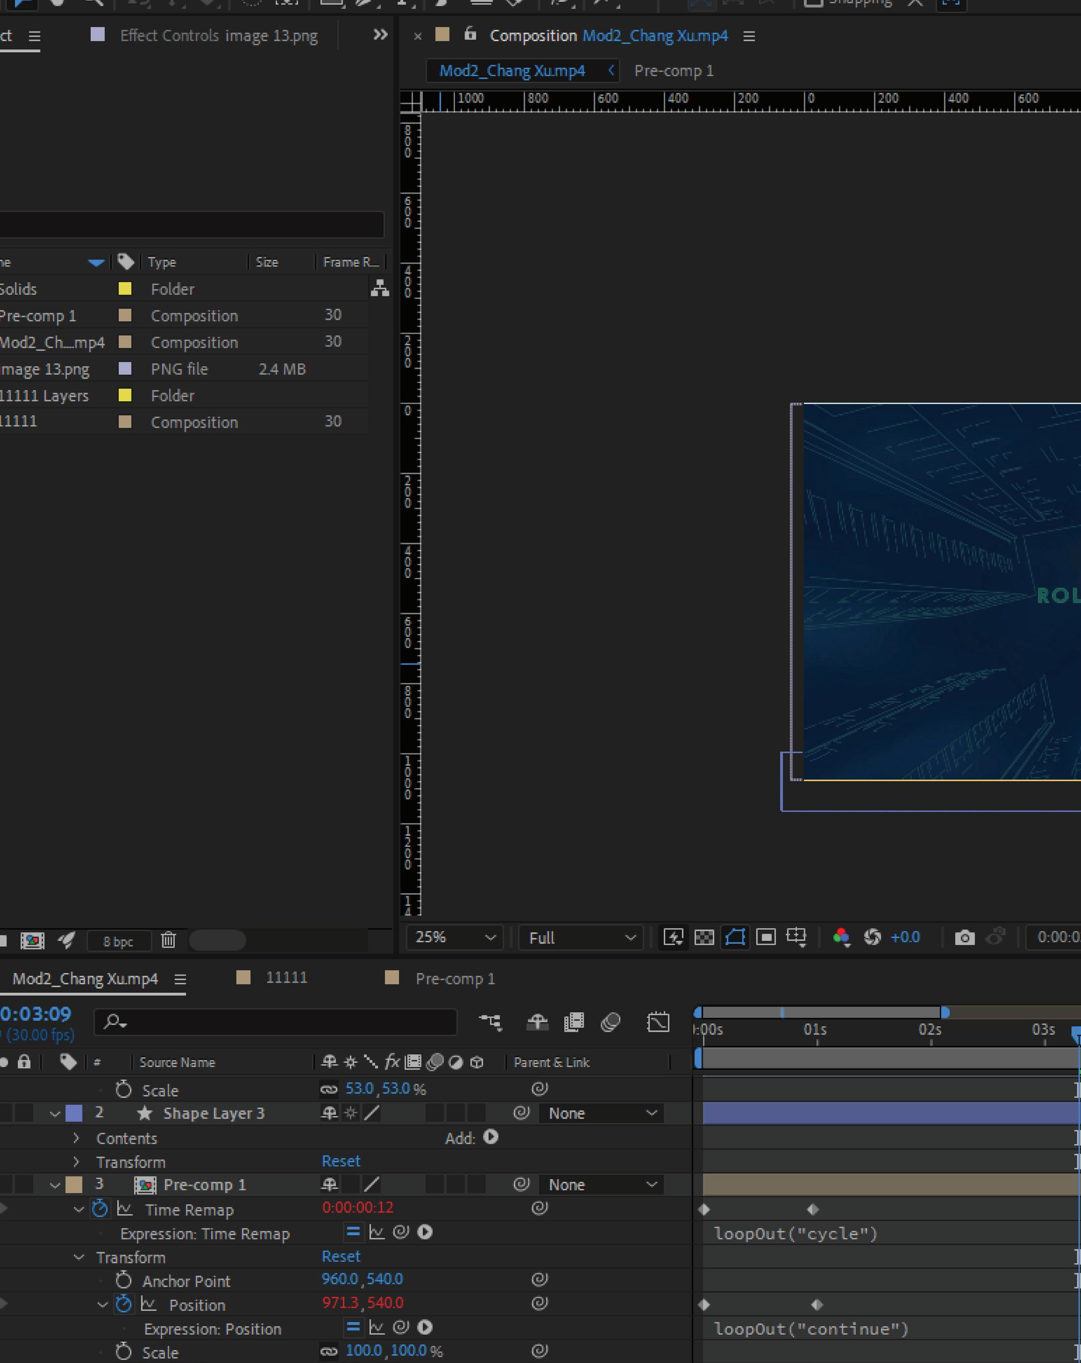Collapse the Pre-comp 1 layer properties

click(x=55, y=1185)
